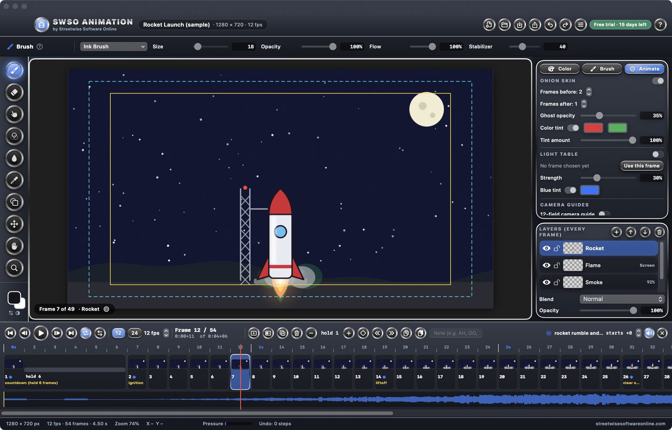This screenshot has width=672, height=430.
Task: Click the audio starts offset stepper
Action: (x=638, y=333)
